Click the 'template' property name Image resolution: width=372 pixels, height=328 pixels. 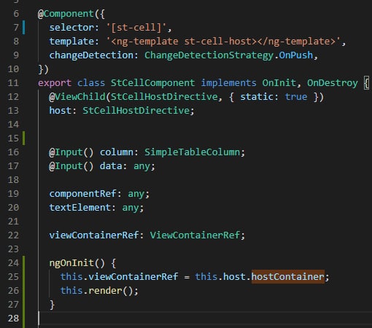pyautogui.click(x=71, y=42)
